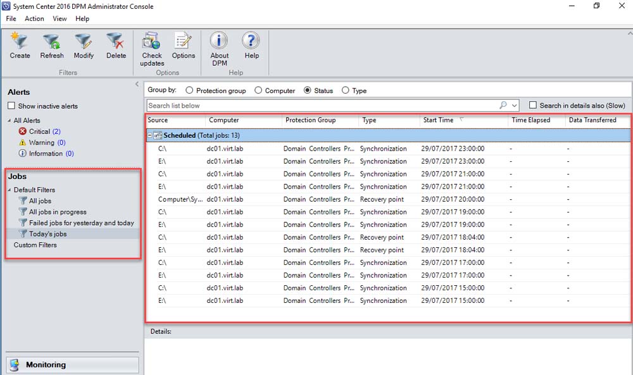633x375 pixels.
Task: Group jobs by Type
Action: coord(345,90)
